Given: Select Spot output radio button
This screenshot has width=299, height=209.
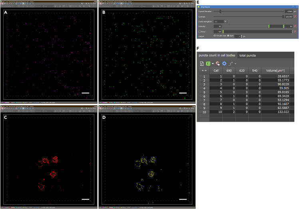Looking at the screenshot, I should click(228, 36).
